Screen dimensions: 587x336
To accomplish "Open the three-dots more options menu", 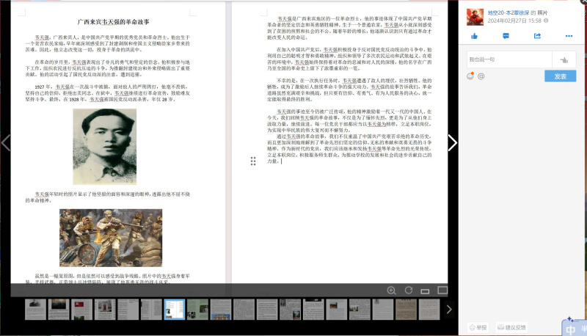I will pos(568,36).
